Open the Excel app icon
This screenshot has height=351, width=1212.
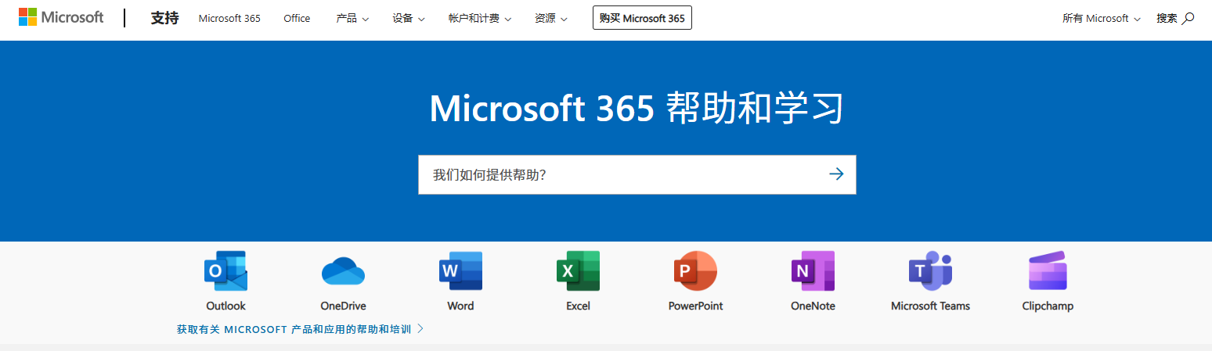[x=578, y=270]
